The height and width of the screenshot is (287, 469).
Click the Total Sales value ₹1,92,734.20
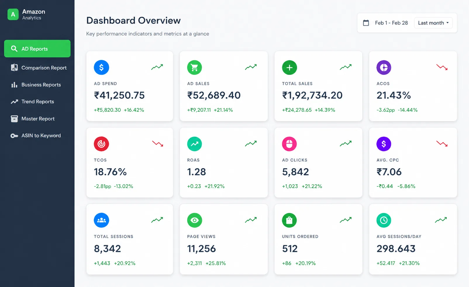312,95
